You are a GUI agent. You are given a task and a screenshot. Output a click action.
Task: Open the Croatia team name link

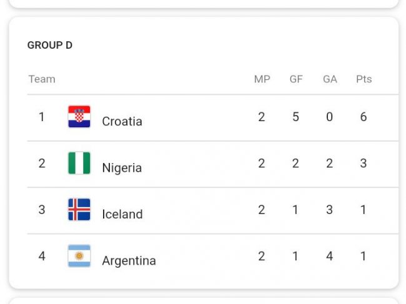click(x=122, y=121)
